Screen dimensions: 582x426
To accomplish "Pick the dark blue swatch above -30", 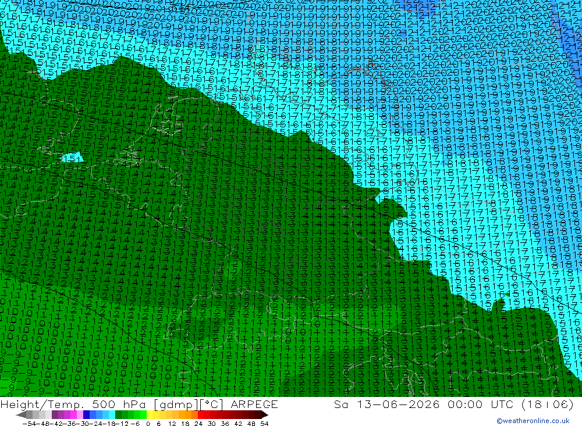I will [86, 414].
